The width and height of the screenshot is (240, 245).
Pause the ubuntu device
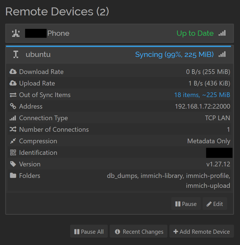(186, 204)
